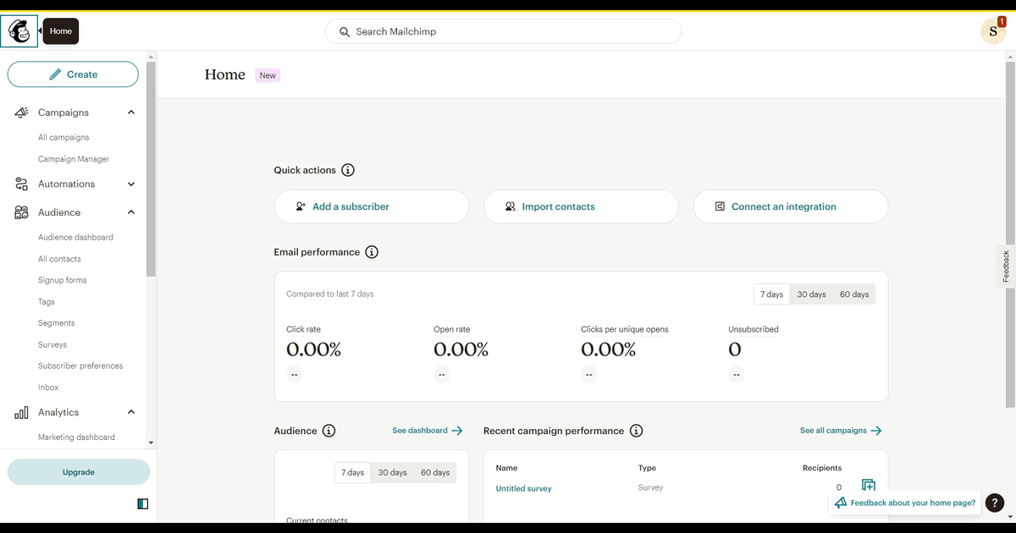Viewport: 1016px width, 533px height.
Task: Click the search magnifier icon
Action: tap(345, 32)
